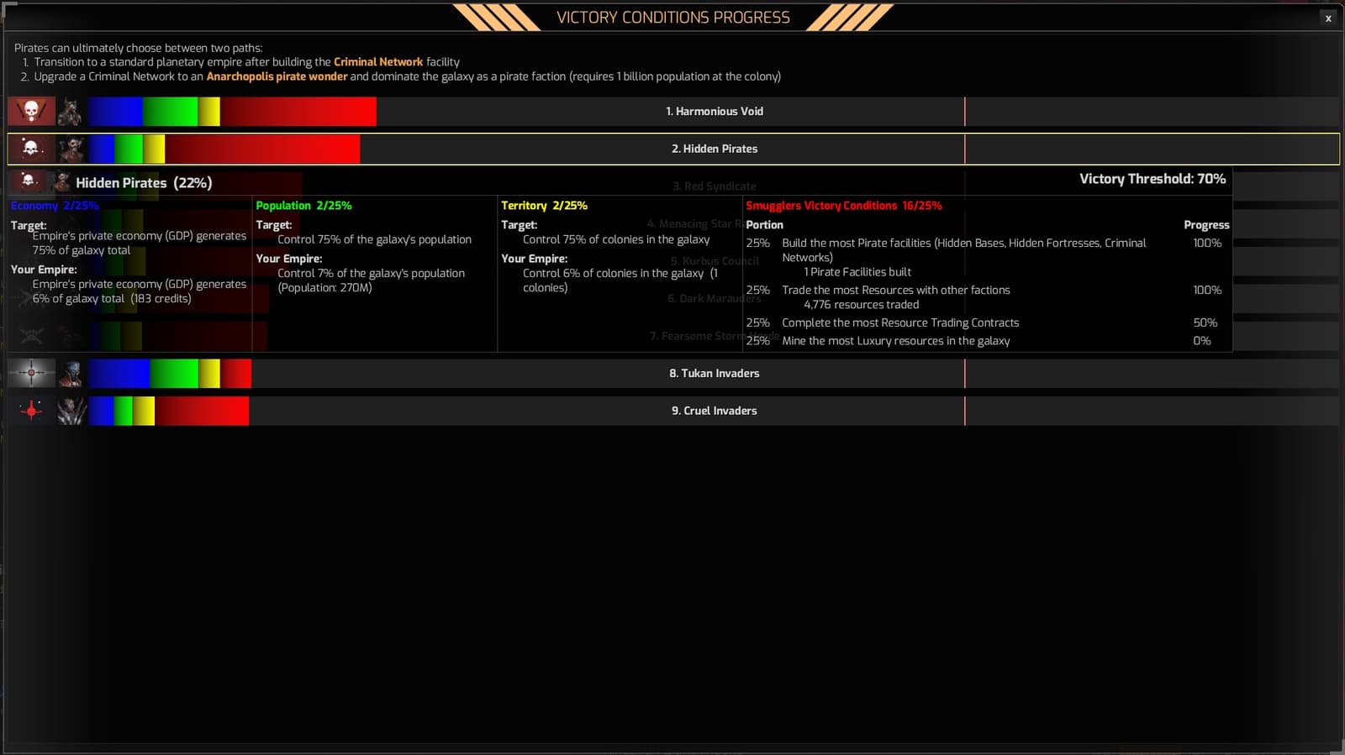Click the 50% progress value
1345x755 pixels.
click(1205, 322)
